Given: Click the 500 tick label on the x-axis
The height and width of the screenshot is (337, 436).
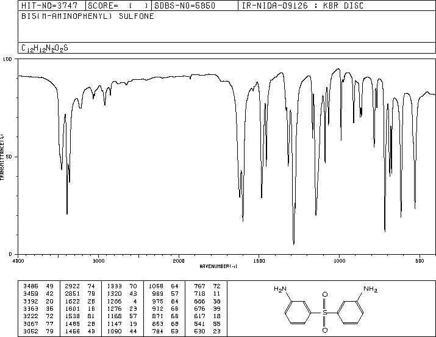Looking at the screenshot, I should [420, 261].
